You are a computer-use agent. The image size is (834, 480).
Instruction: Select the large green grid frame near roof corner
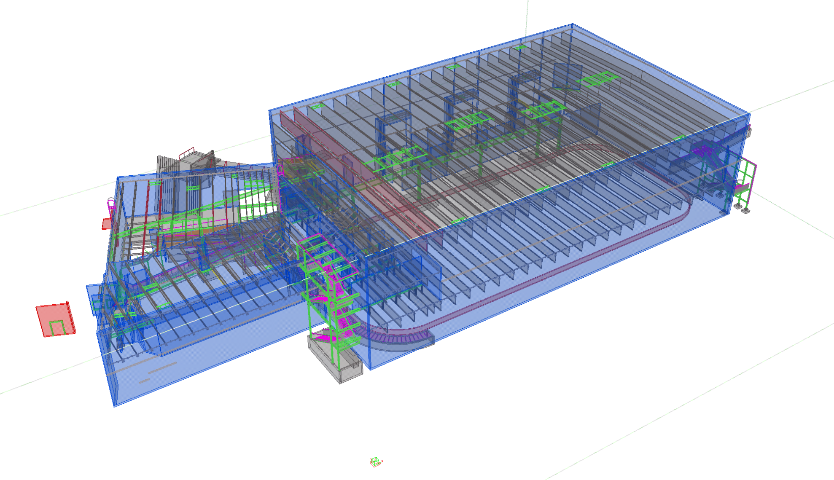pyautogui.click(x=599, y=78)
